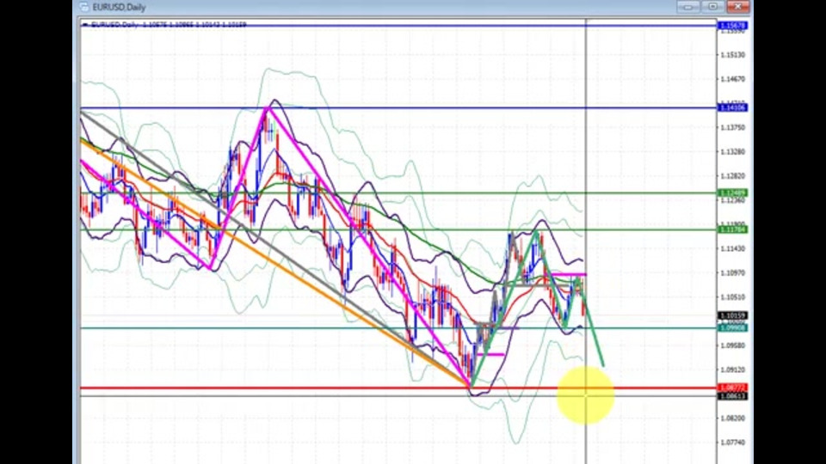Click the 1.13750 price scale value
The width and height of the screenshot is (826, 464).
(733, 127)
